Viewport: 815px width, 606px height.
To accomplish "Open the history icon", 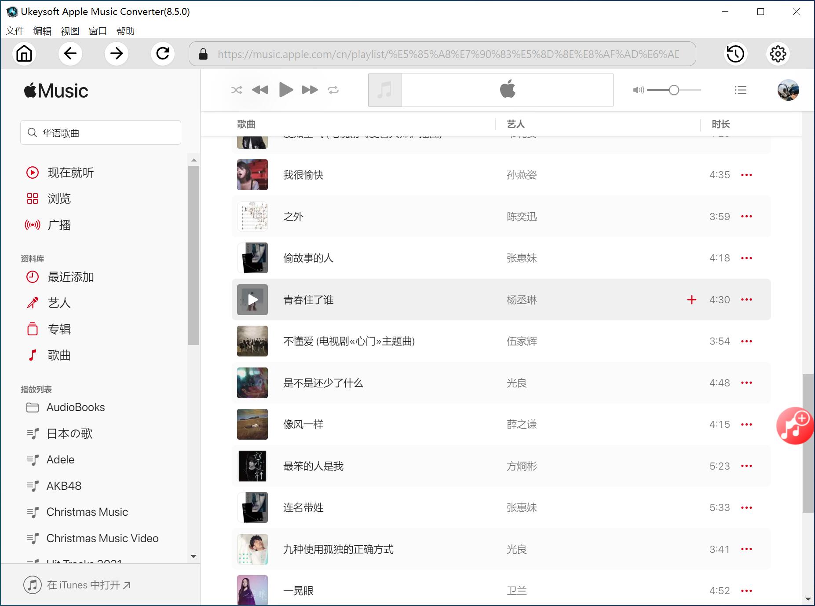I will click(735, 54).
